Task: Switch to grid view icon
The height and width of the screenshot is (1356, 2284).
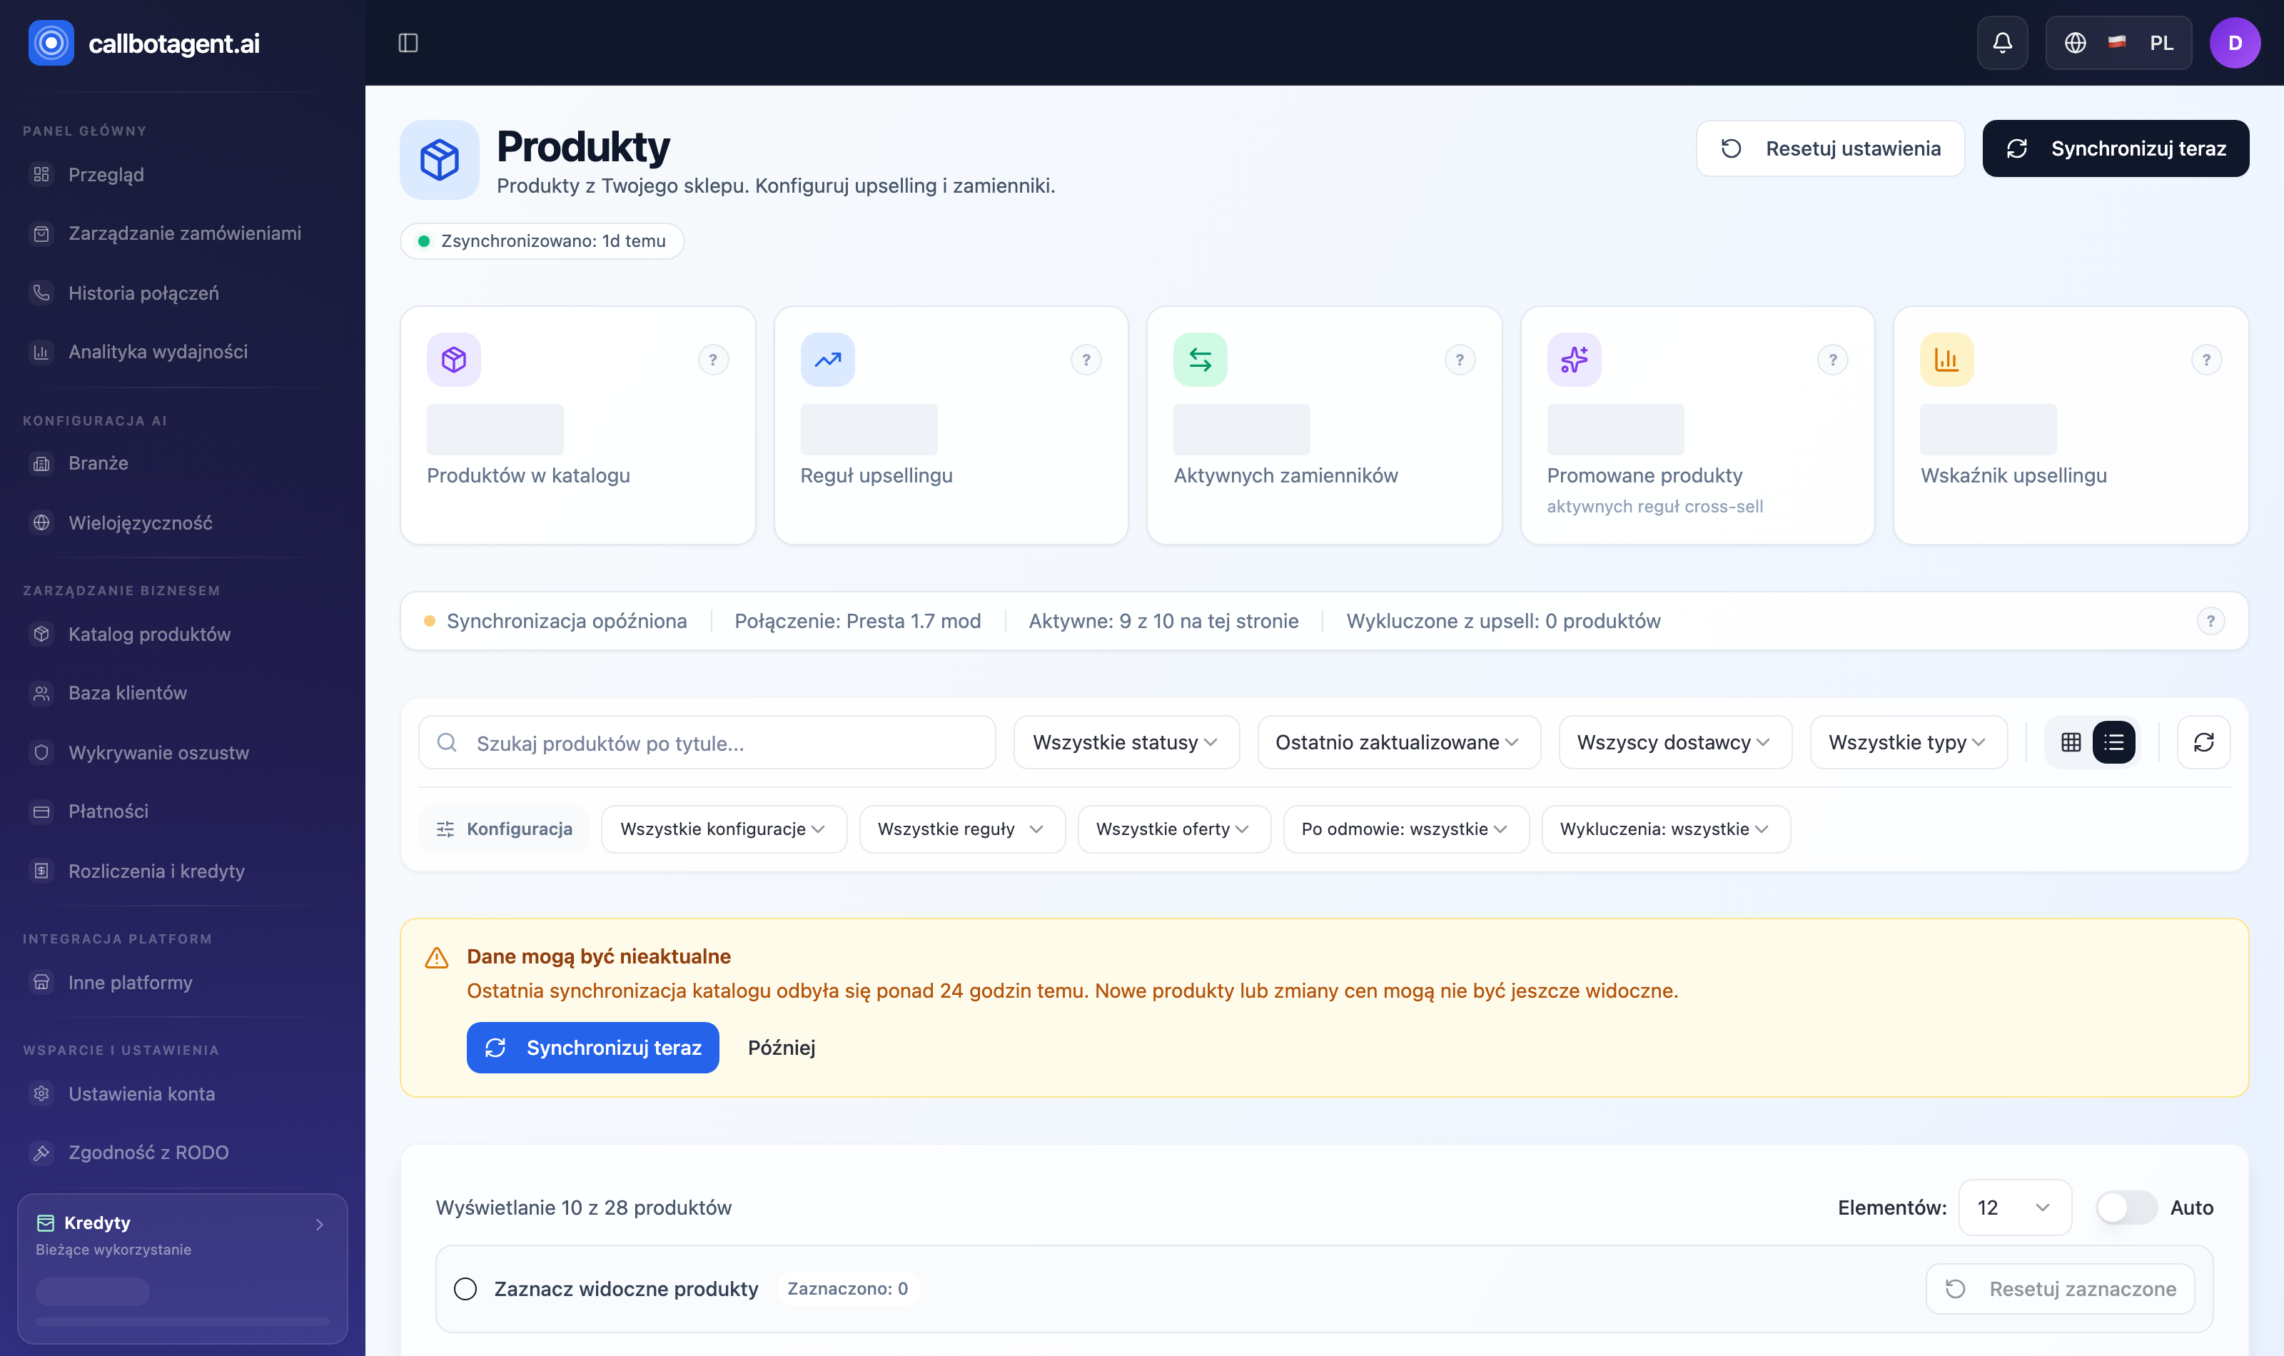Action: 2071,742
